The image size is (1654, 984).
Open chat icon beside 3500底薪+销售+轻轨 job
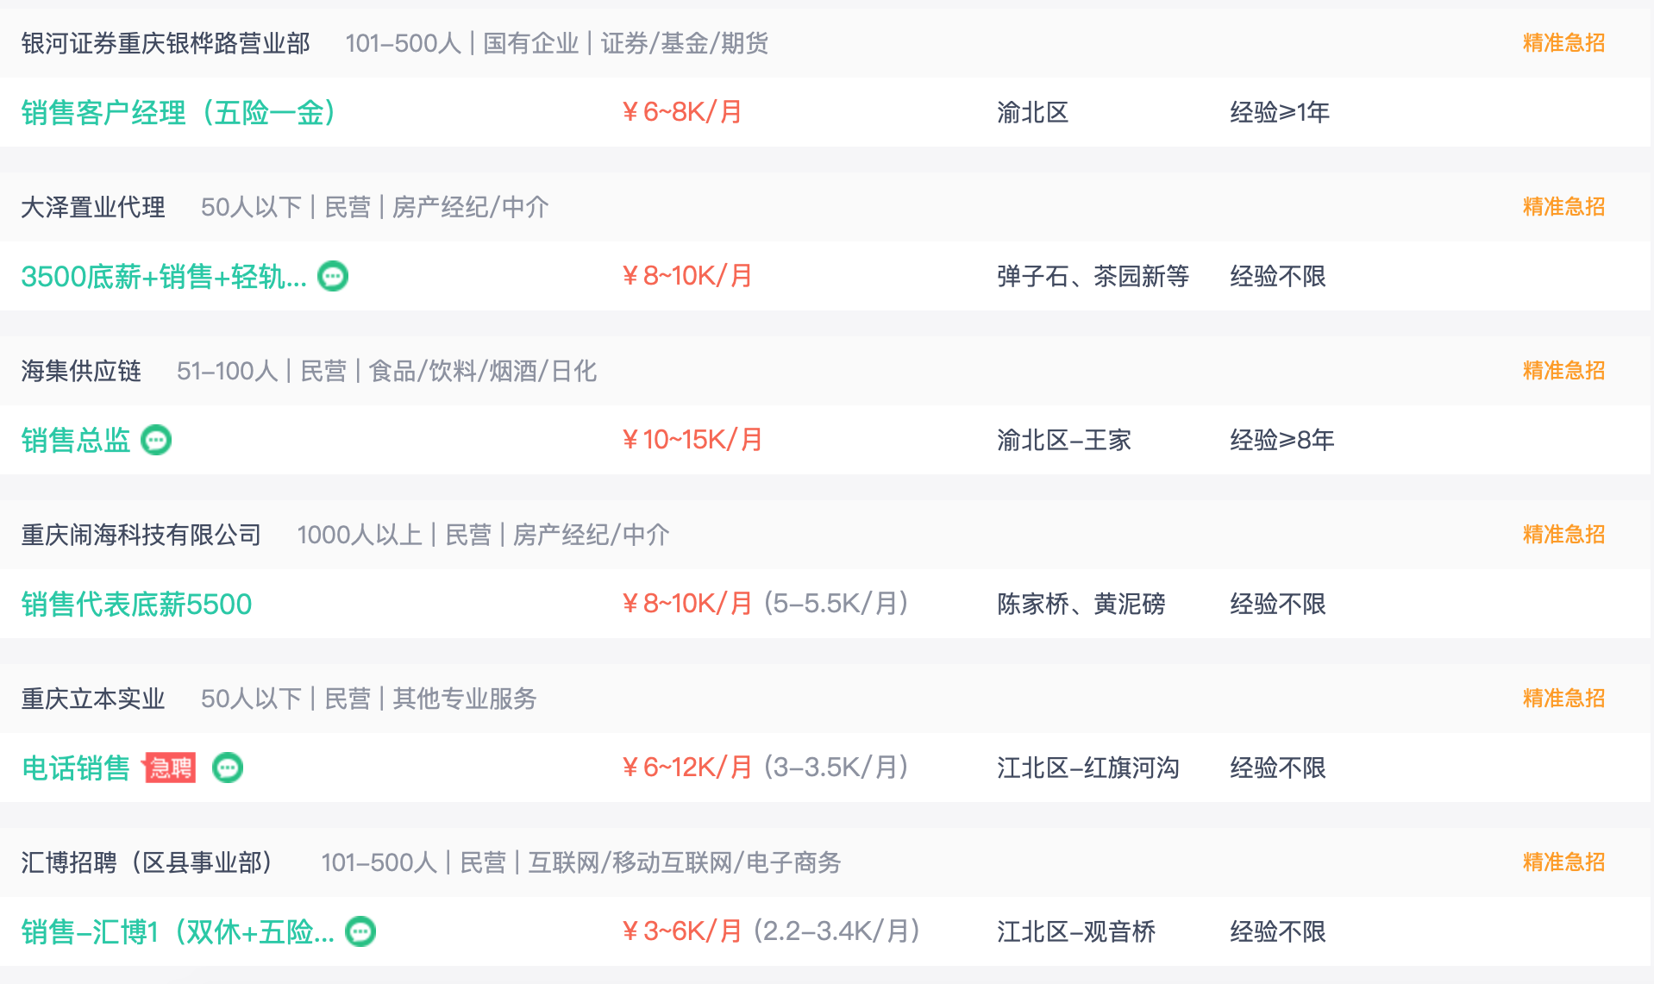tap(333, 276)
